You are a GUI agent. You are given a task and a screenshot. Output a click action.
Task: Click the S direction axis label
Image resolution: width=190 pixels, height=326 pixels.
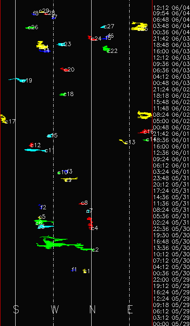16,310
